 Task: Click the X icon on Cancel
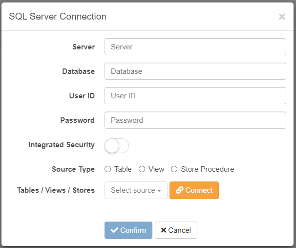click(x=164, y=230)
